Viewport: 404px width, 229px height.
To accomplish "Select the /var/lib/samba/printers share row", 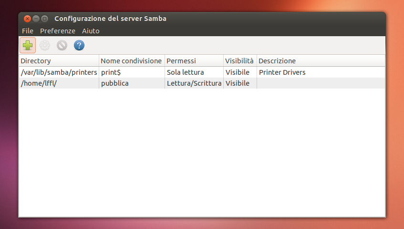I will [x=59, y=72].
